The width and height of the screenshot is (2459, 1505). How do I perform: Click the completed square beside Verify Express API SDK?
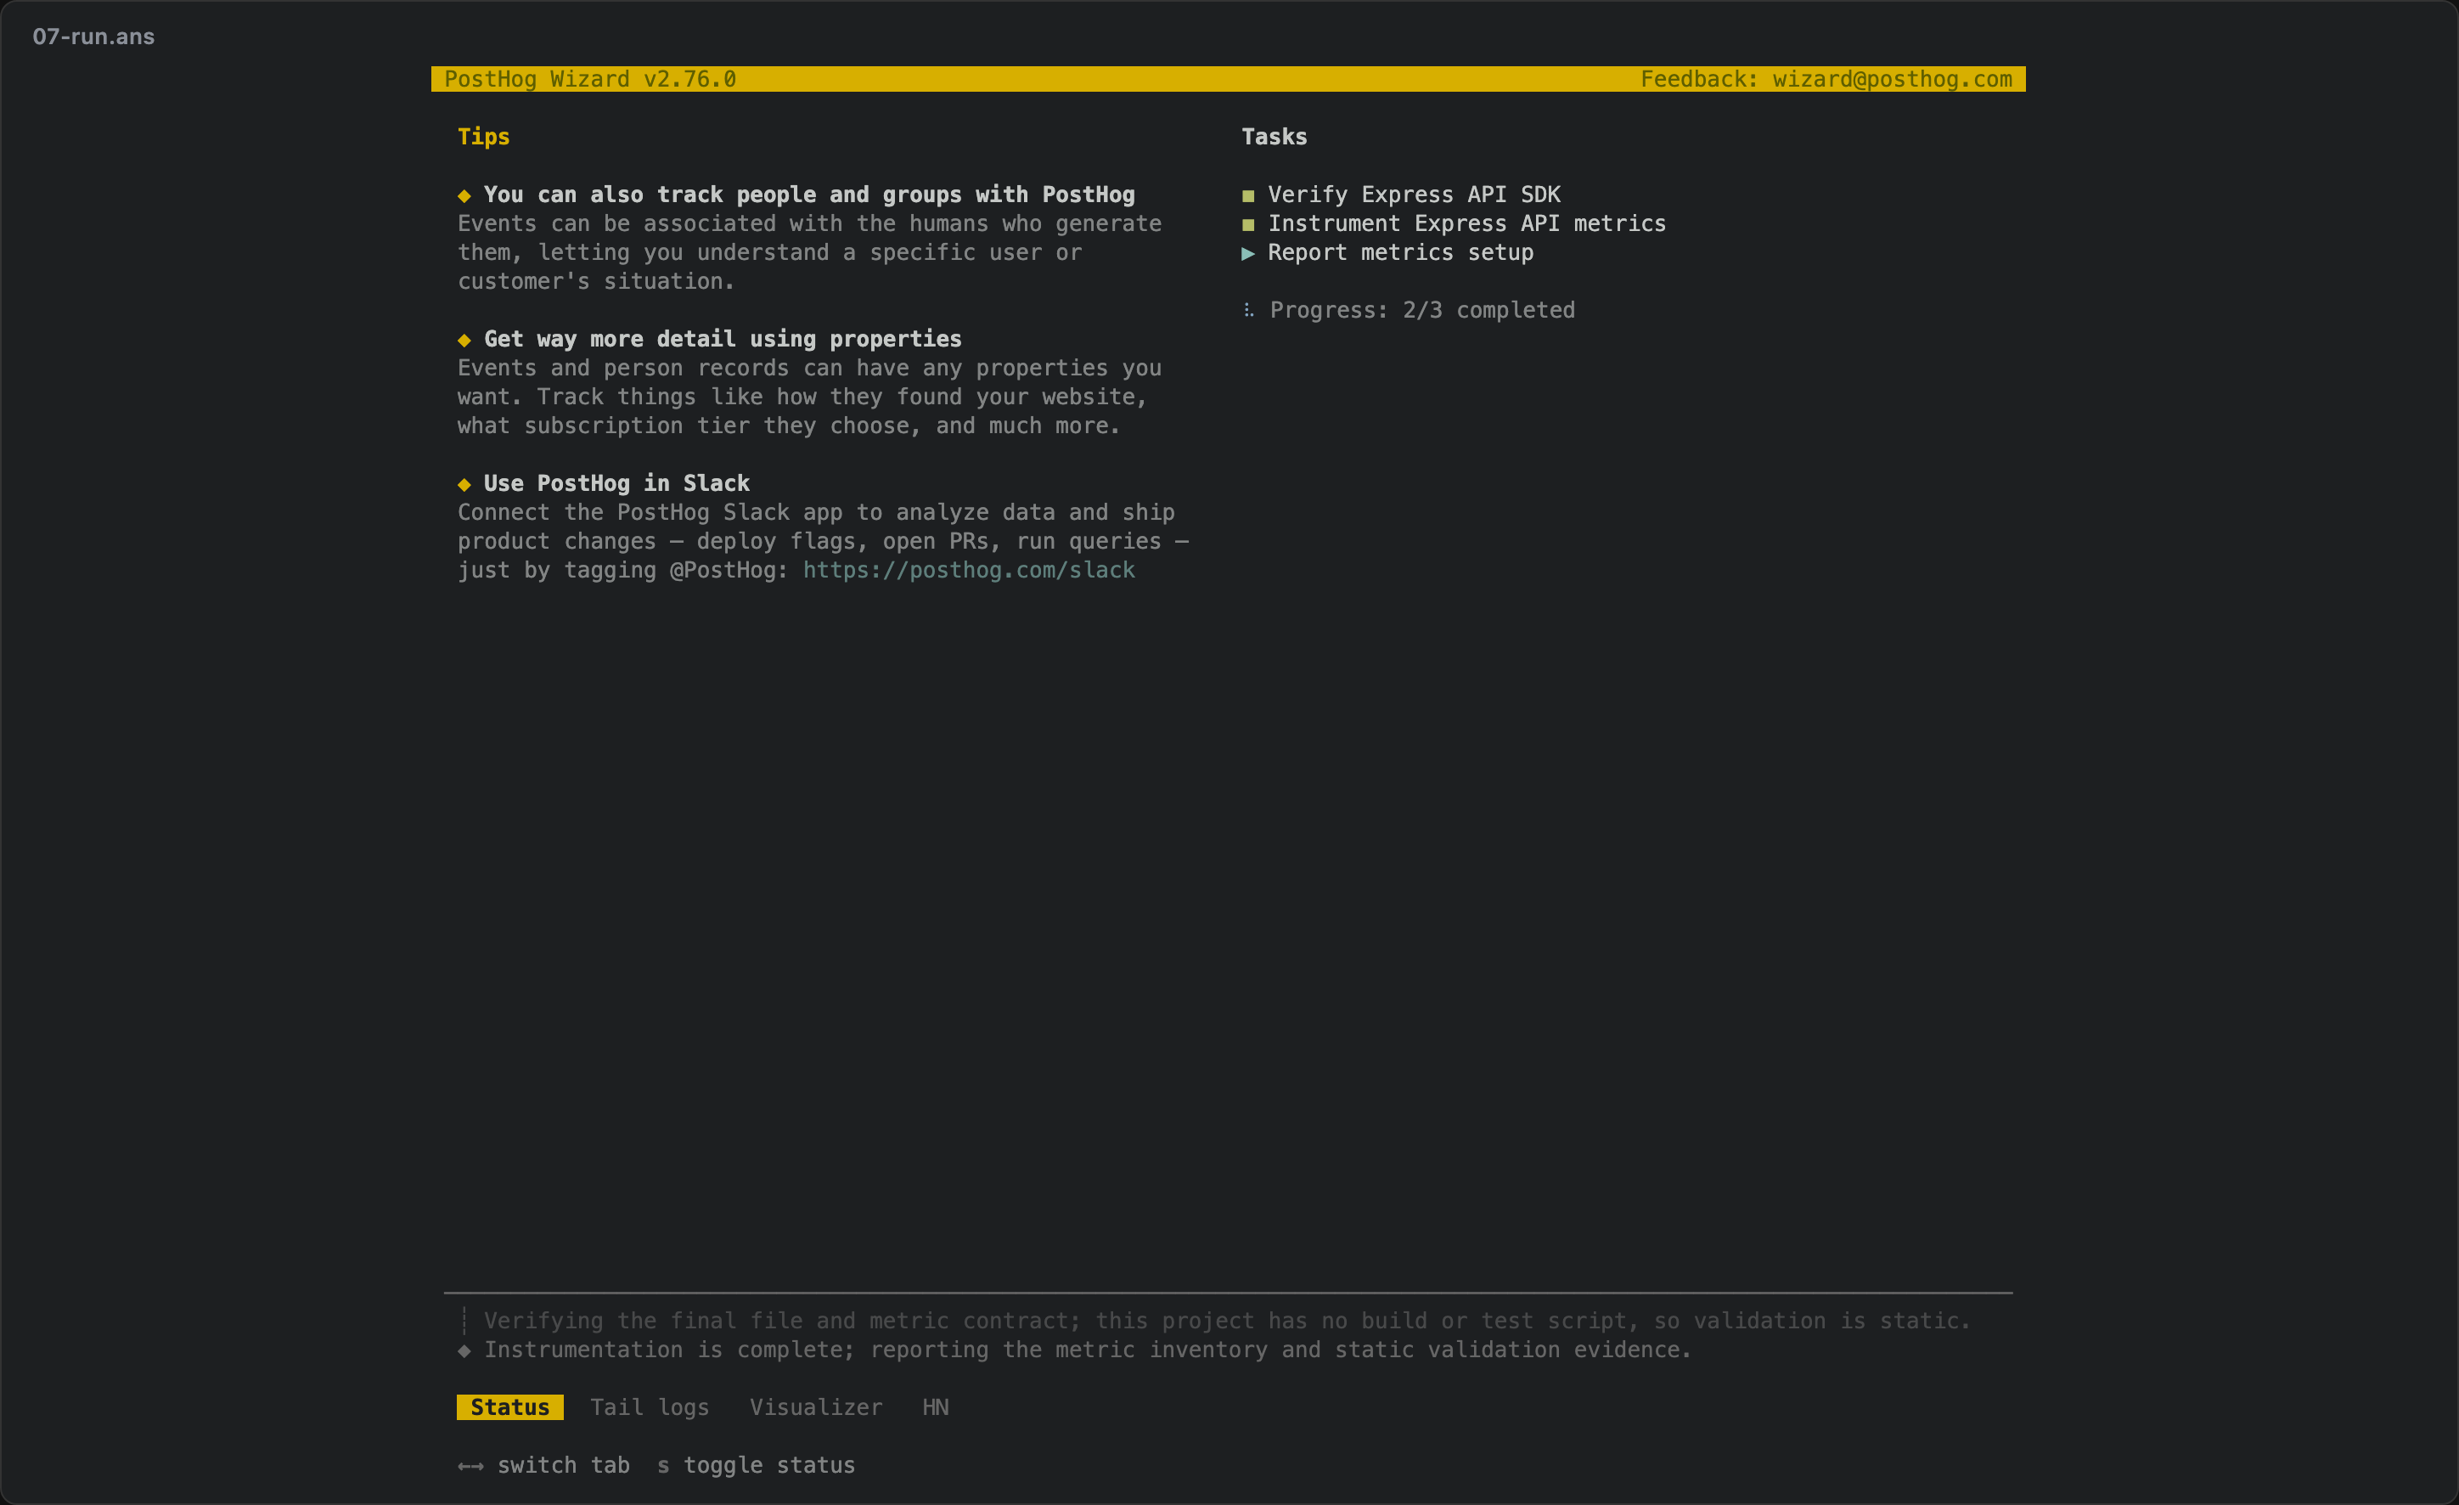click(x=1247, y=195)
